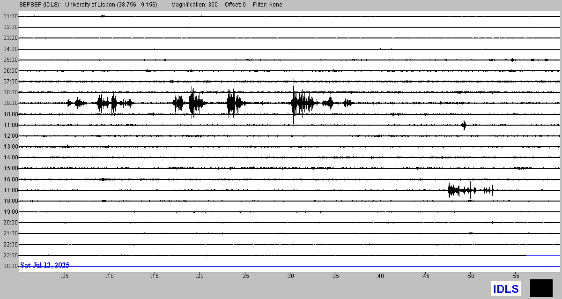Click the :35 minute axis label
The image size is (562, 299).
(335, 276)
